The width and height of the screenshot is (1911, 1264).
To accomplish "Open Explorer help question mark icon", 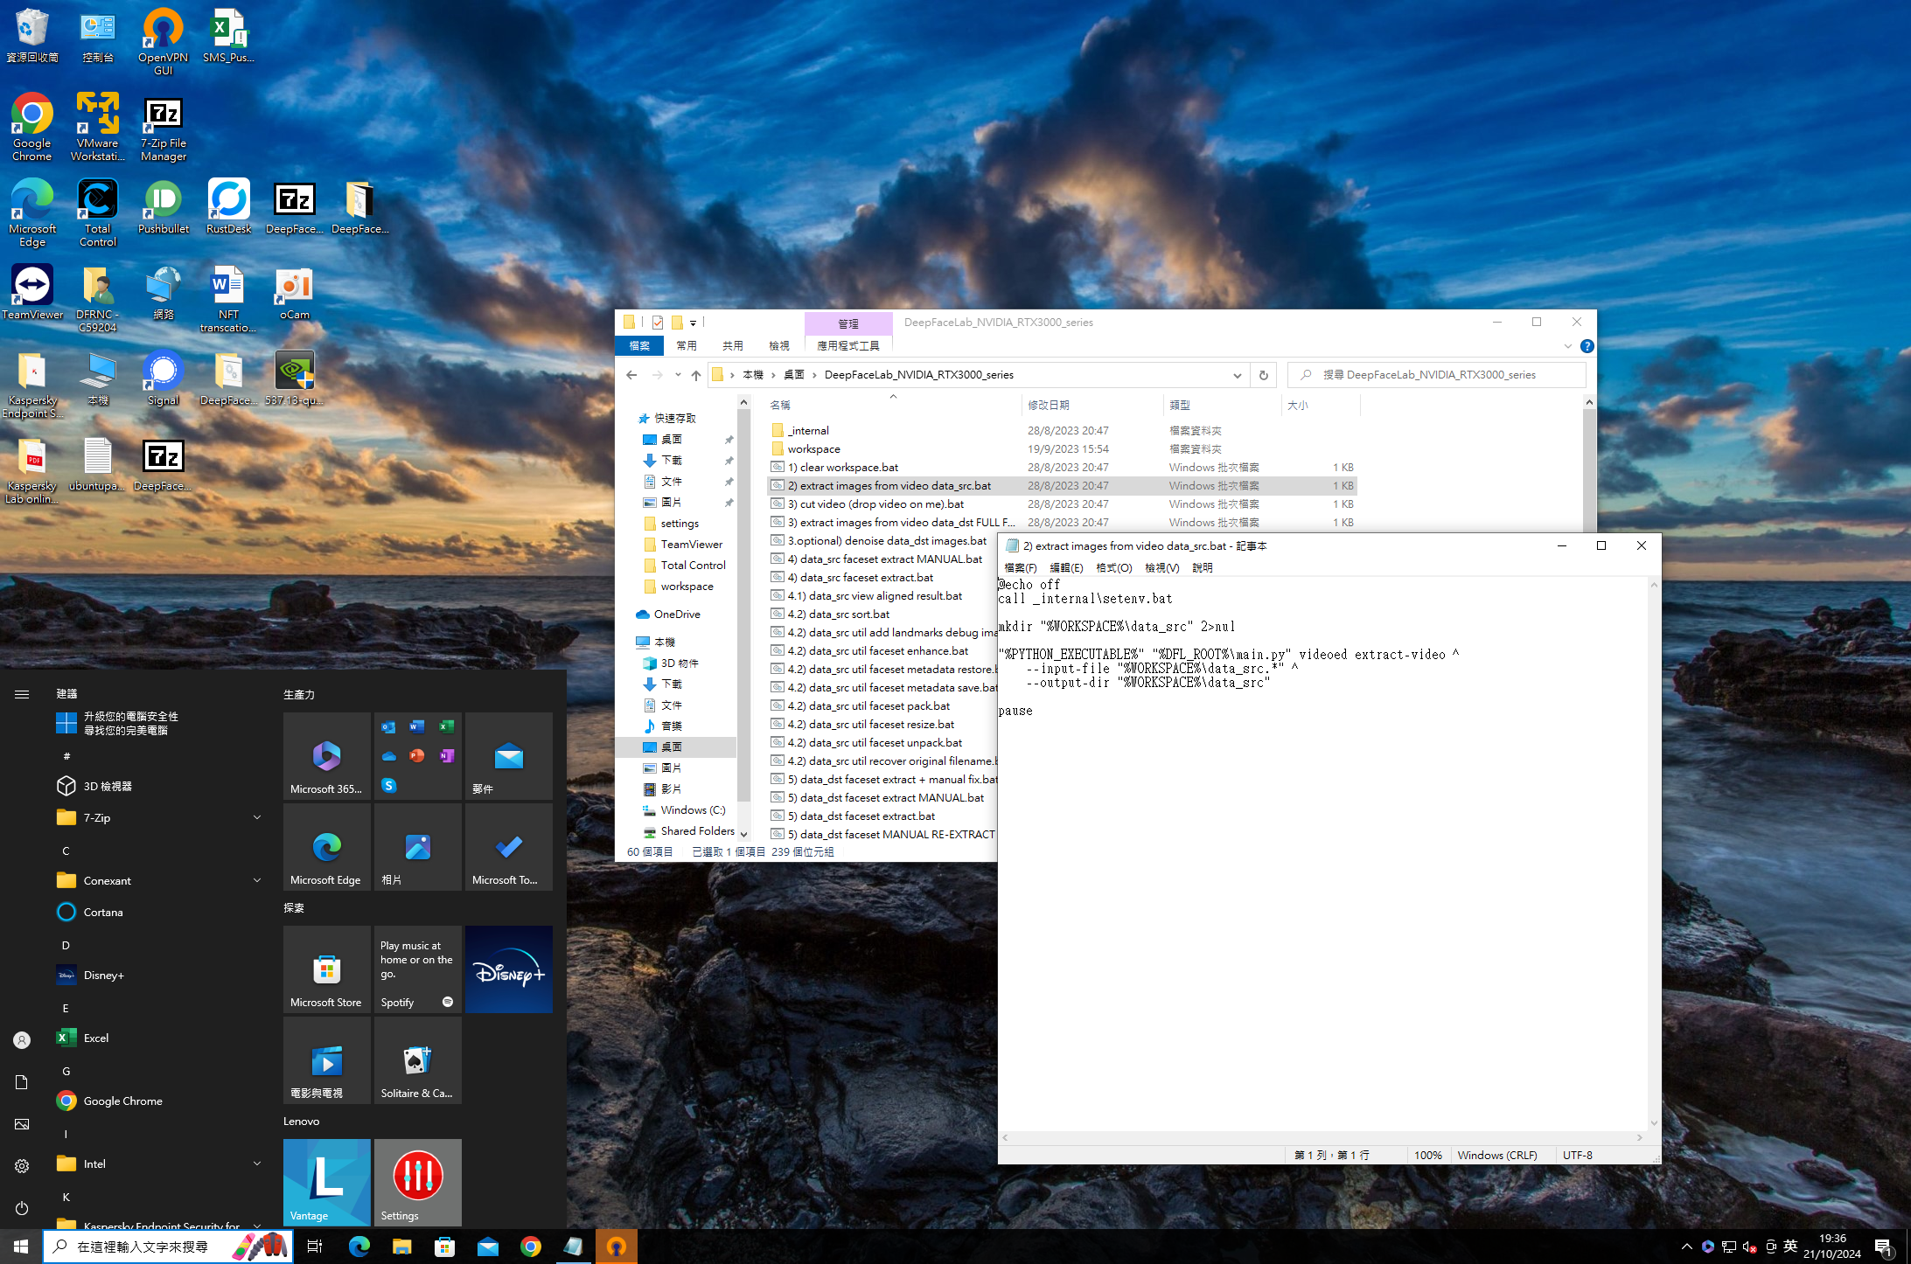I will [1587, 346].
